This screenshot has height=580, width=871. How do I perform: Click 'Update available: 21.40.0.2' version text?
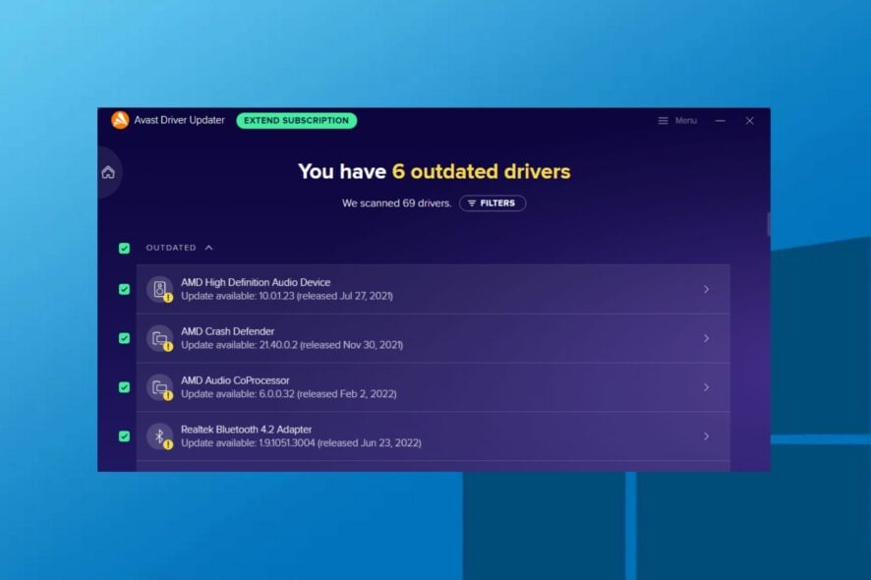tap(240, 345)
